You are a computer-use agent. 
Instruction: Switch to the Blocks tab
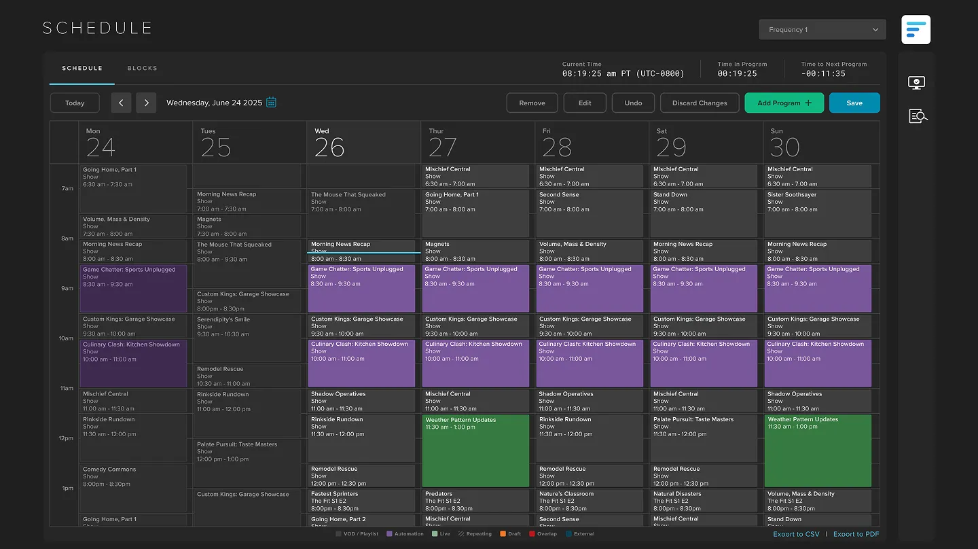tap(143, 68)
